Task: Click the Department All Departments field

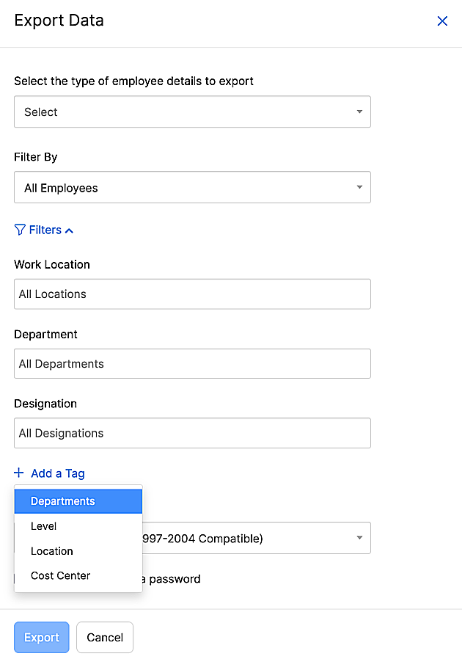Action: [192, 364]
